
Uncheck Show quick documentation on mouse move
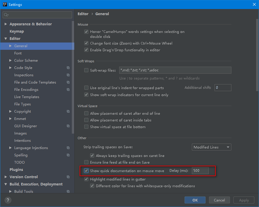point(86,171)
